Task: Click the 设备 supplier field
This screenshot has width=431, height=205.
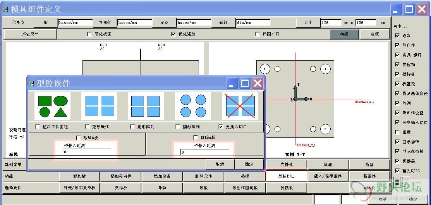Action: [x=194, y=23]
